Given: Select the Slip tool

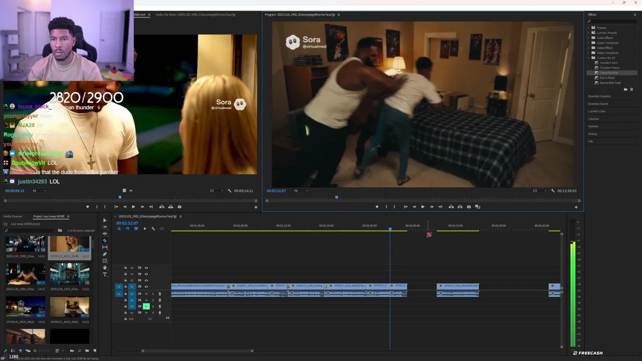Looking at the screenshot, I should [x=105, y=247].
